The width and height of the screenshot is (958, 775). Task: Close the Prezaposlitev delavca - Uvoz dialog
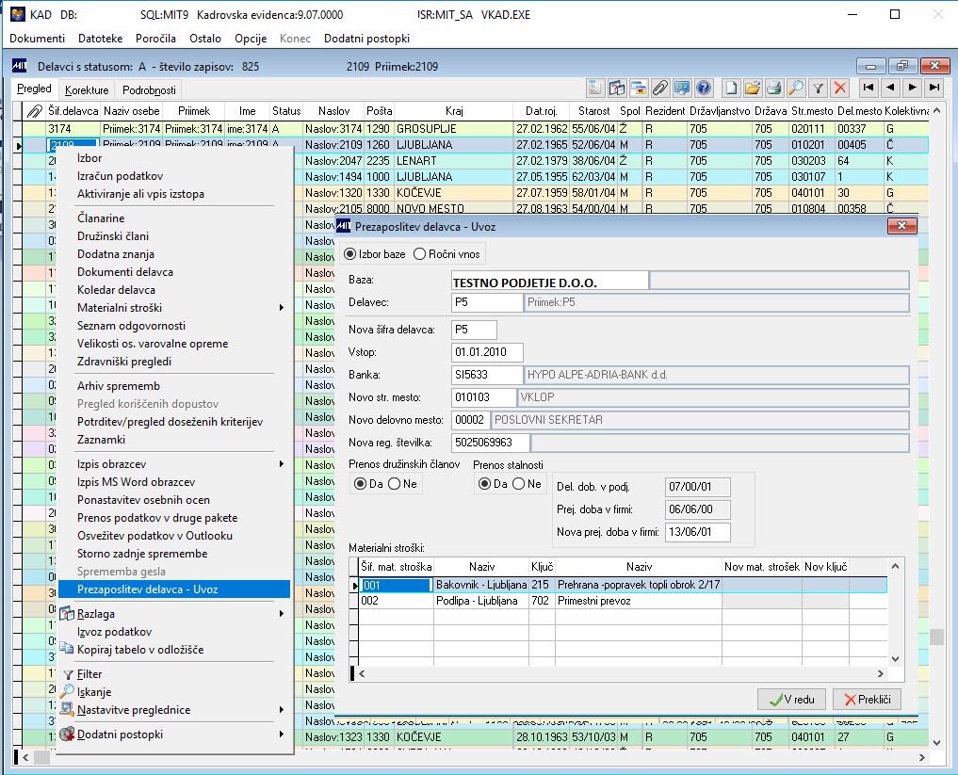tap(901, 226)
